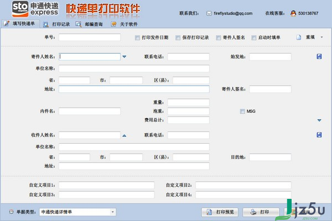The height and width of the screenshot is (221, 332).
Task: Click the QQ penguin customer service icon
Action: [293, 13]
